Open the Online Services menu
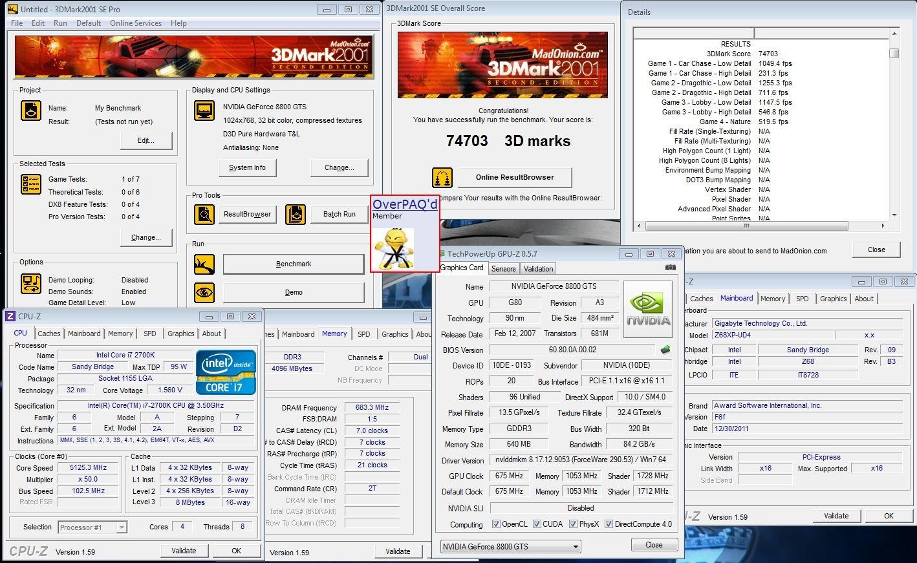This screenshot has height=563, width=917. point(136,23)
